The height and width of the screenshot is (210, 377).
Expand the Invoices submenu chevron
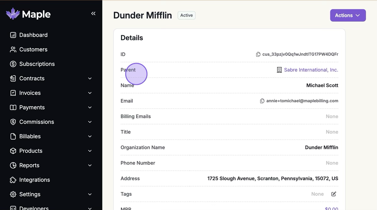click(90, 93)
